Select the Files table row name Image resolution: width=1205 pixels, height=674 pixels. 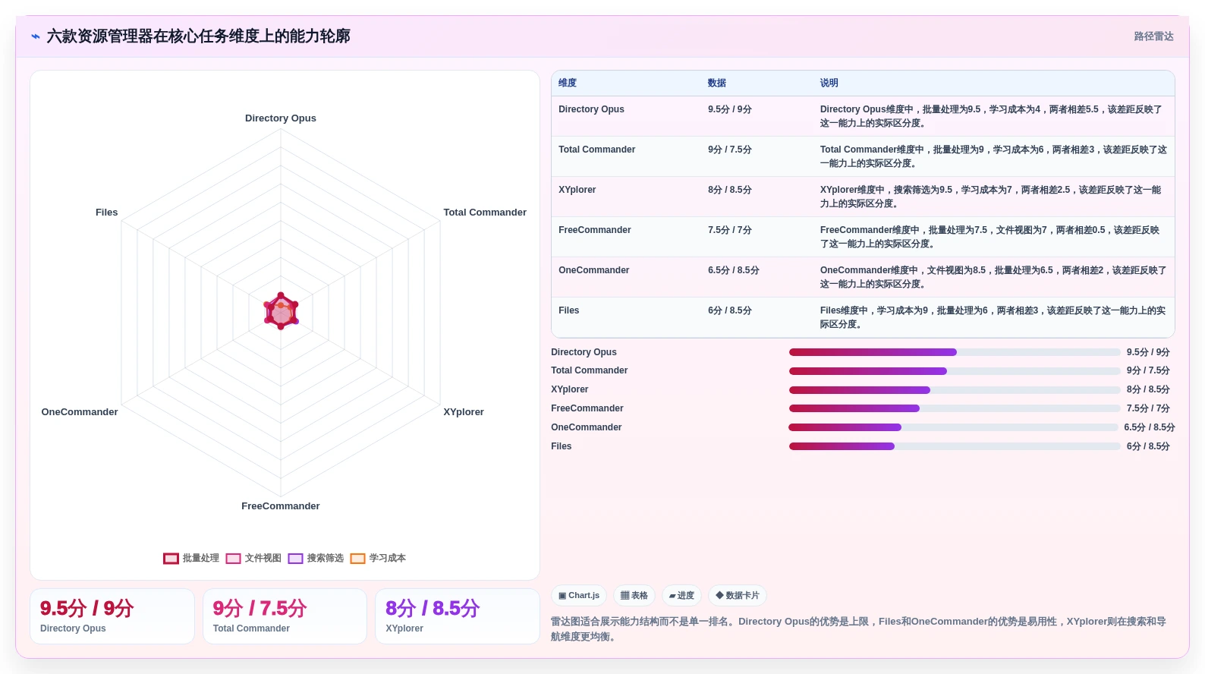click(569, 310)
